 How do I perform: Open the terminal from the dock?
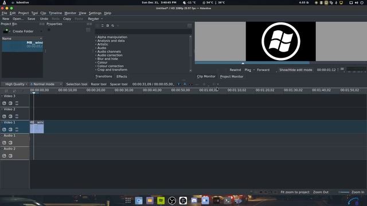tap(227, 200)
